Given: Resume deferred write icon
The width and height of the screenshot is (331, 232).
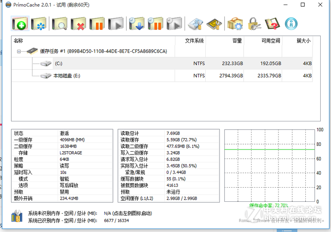Looking at the screenshot, I should click(174, 24).
